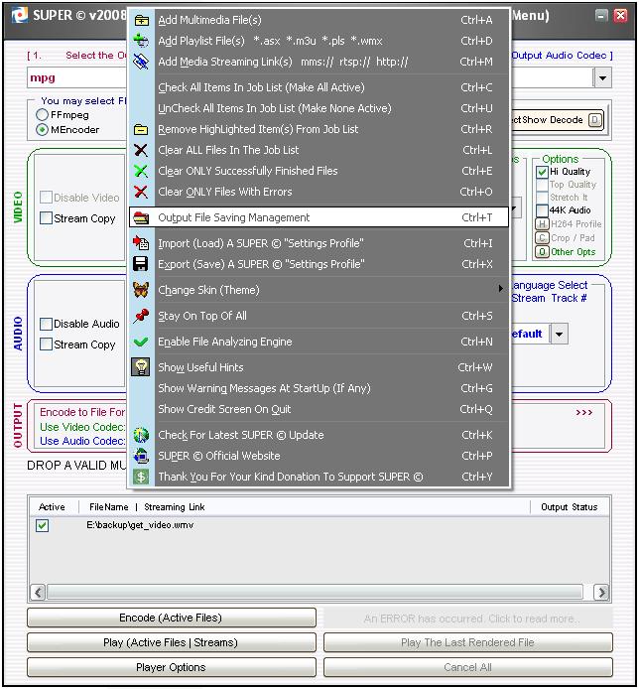Click the Add Multimedia File(s) icon
This screenshot has width=639, height=689.
(141, 20)
